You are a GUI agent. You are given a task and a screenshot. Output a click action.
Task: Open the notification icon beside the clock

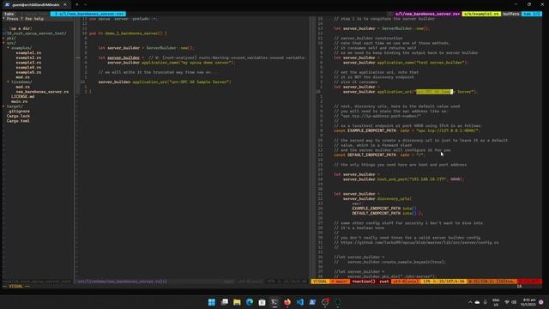click(x=541, y=302)
